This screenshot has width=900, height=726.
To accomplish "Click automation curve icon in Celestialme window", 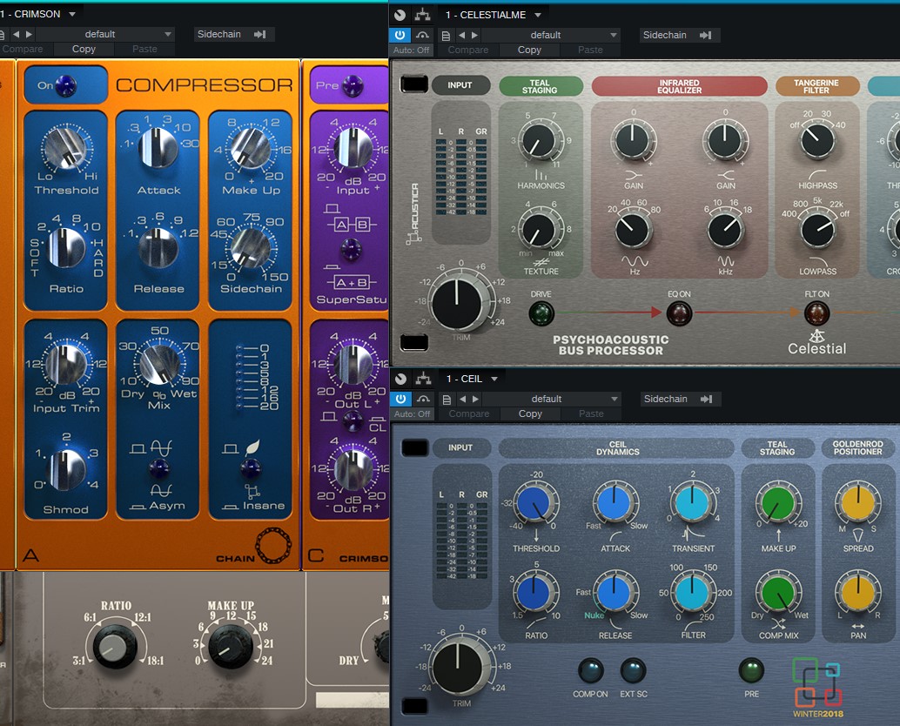I will [422, 35].
